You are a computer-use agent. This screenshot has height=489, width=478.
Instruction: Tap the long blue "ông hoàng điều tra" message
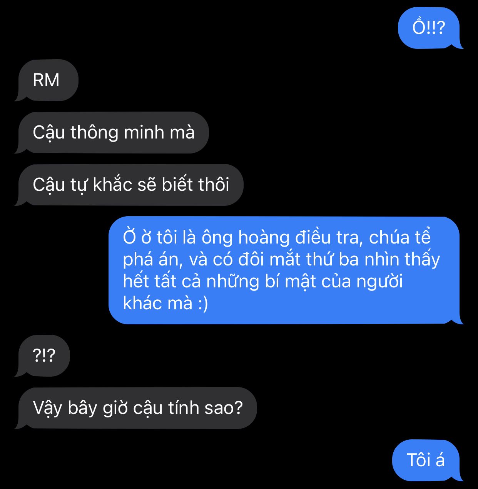click(285, 270)
